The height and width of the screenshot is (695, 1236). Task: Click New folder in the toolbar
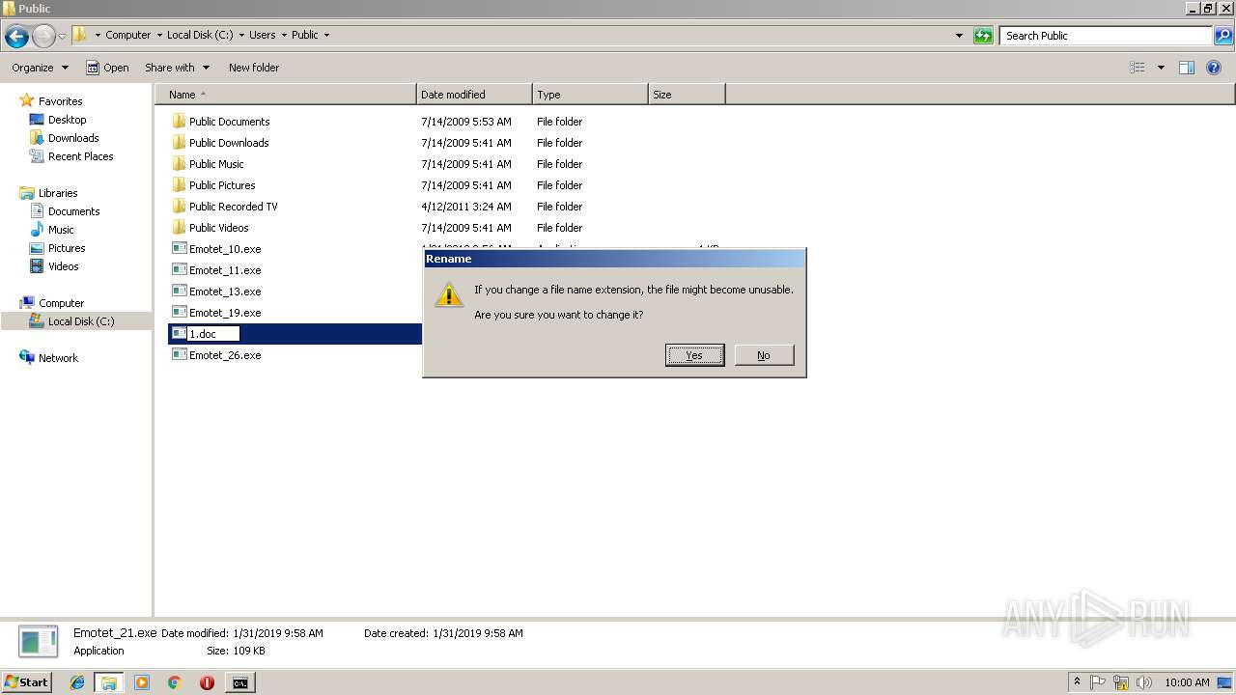tap(254, 68)
